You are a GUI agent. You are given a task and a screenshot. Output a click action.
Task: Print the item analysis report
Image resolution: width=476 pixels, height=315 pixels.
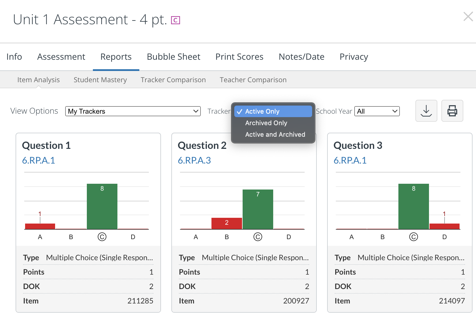(x=452, y=111)
